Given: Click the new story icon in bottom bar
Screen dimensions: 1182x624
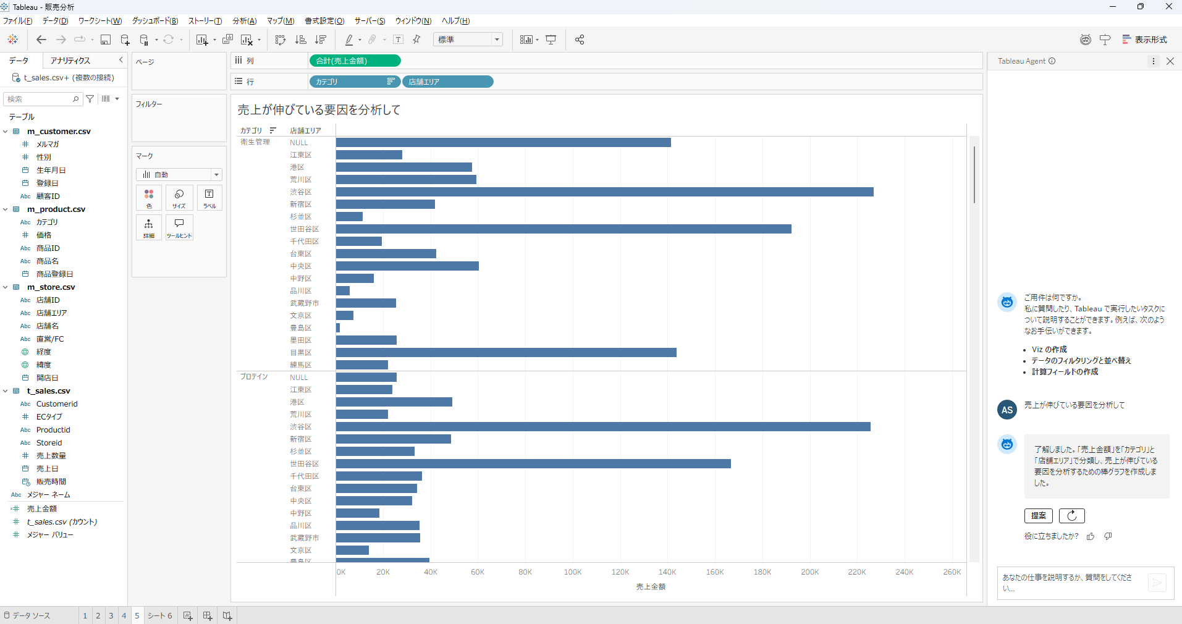Looking at the screenshot, I should 227,616.
